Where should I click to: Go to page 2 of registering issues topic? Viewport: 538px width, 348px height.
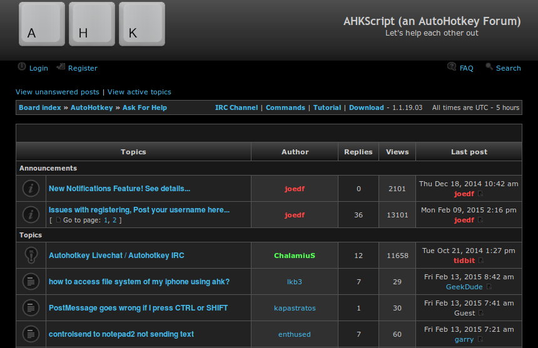click(114, 220)
